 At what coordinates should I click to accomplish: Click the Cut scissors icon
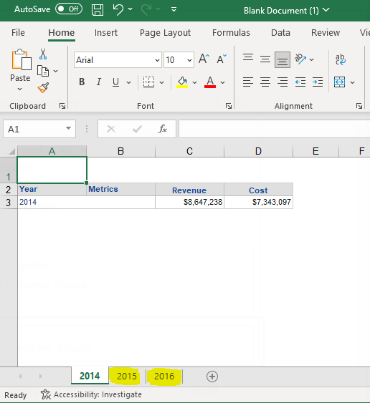43,54
